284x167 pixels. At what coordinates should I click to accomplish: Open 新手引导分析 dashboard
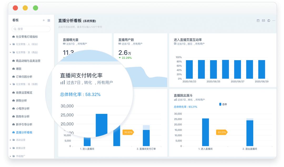[24, 124]
